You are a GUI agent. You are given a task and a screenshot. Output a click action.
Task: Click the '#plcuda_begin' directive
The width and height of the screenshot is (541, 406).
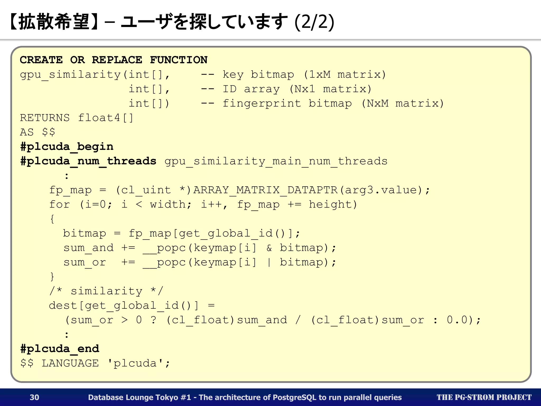point(67,147)
